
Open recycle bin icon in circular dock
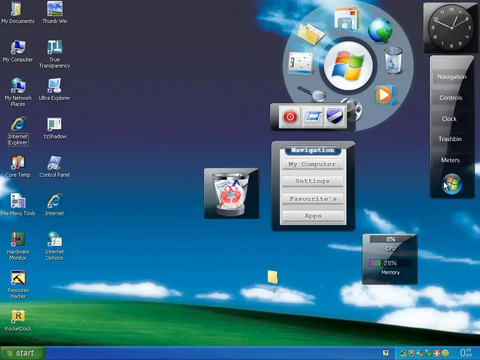point(393,60)
